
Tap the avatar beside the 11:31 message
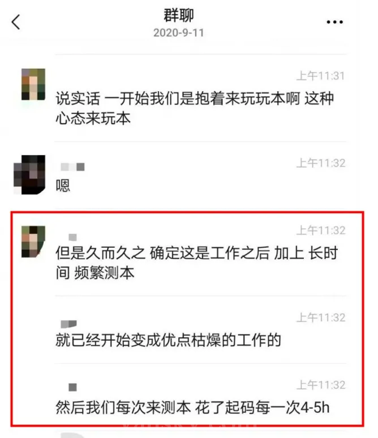pos(33,84)
